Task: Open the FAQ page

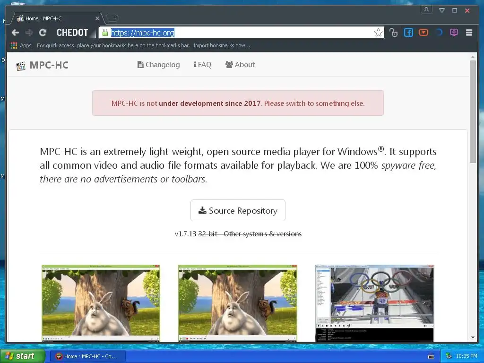Action: [x=202, y=64]
